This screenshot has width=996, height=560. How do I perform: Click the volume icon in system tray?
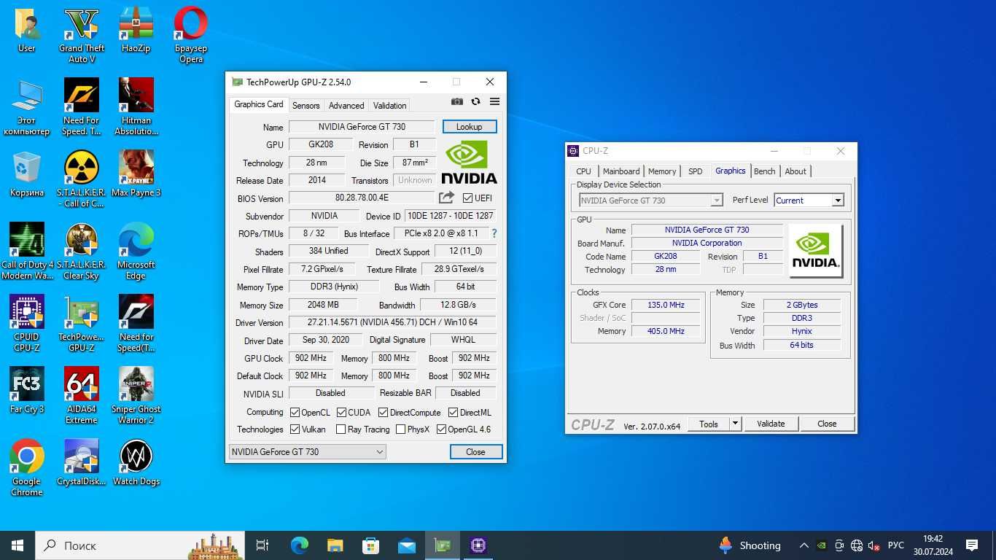[874, 545]
